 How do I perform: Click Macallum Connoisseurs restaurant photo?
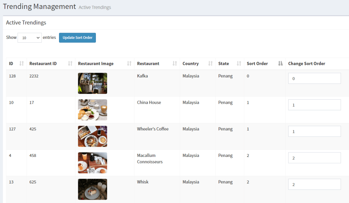click(x=92, y=163)
